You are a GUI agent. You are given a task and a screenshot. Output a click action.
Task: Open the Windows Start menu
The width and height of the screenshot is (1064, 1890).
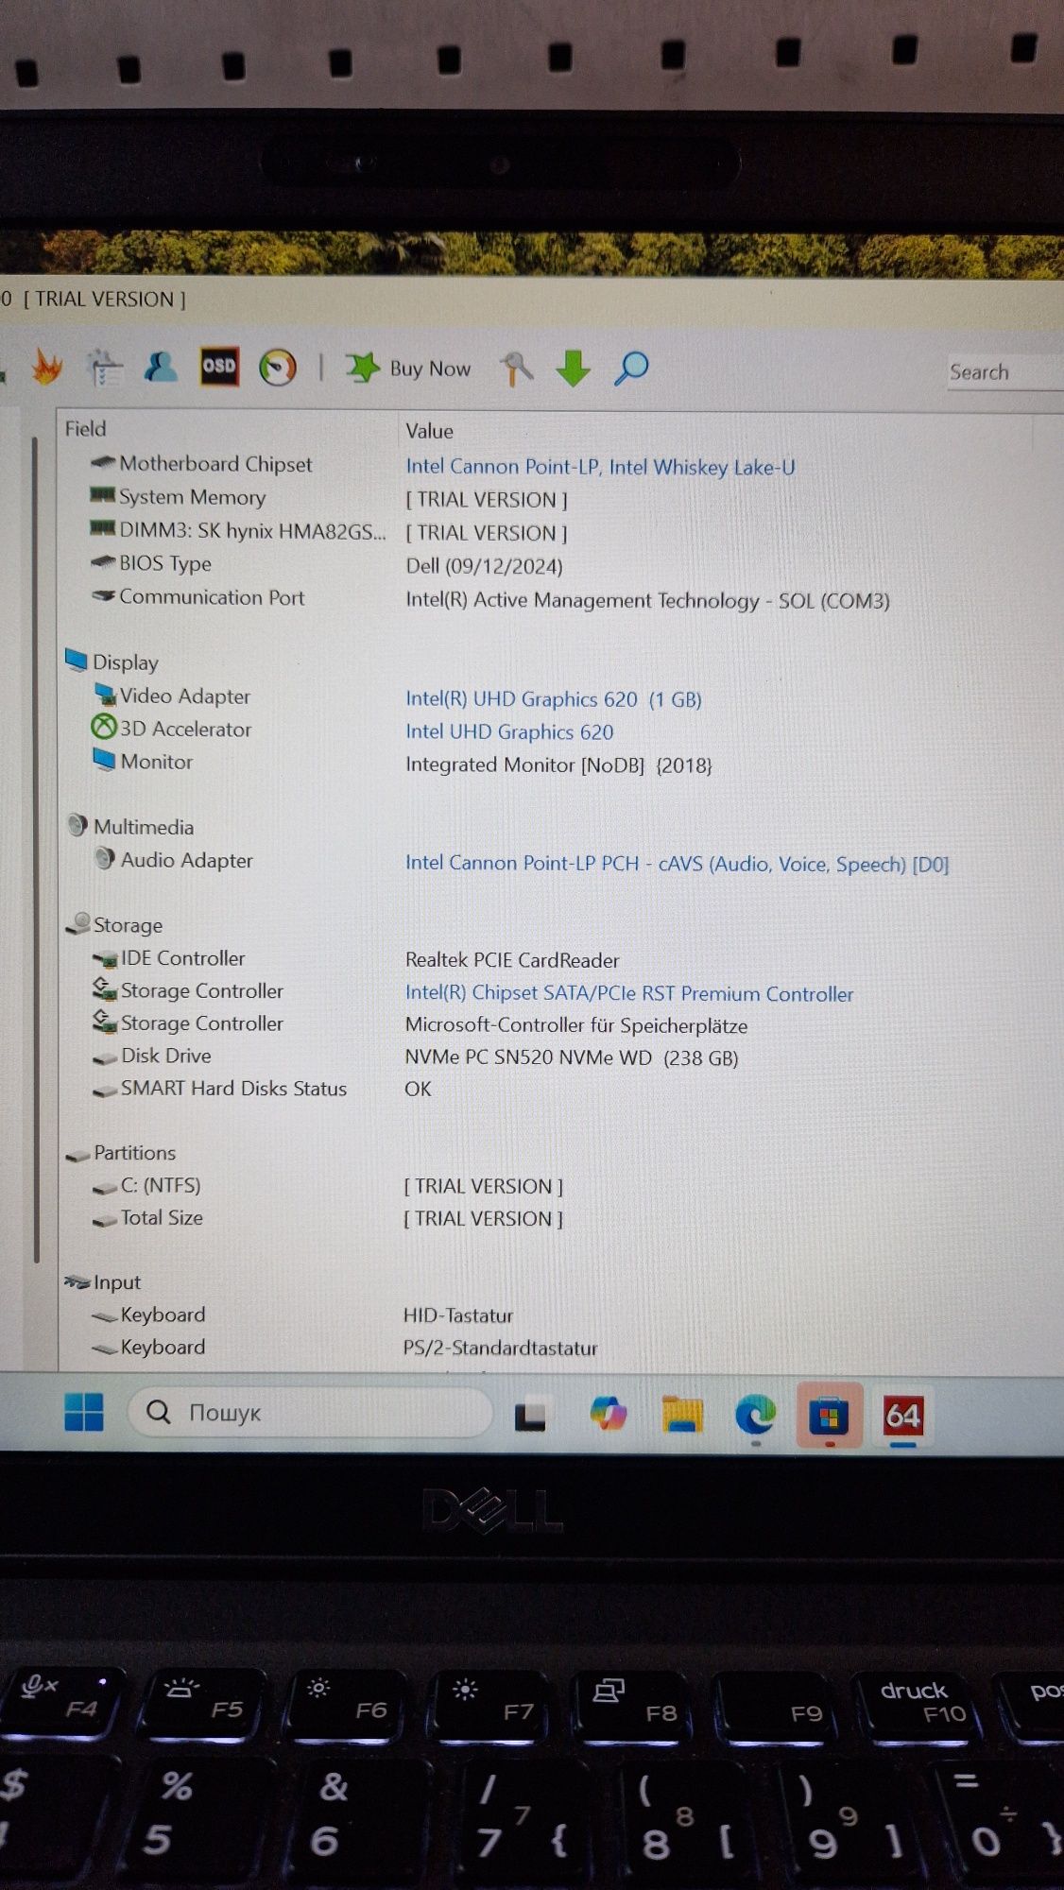pos(83,1412)
